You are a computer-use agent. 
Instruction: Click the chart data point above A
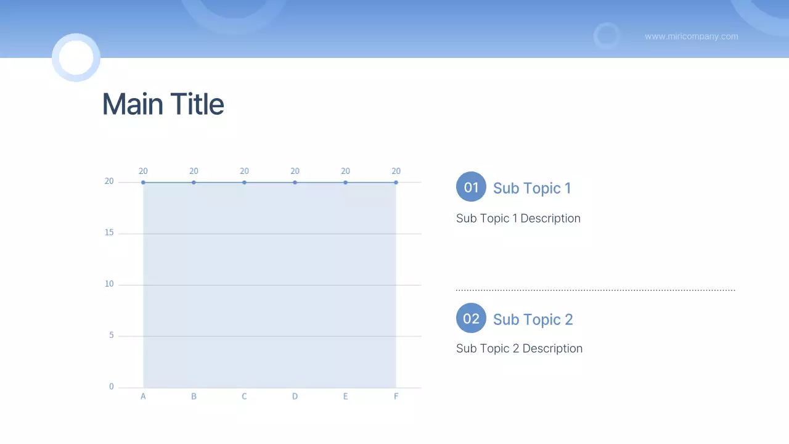click(143, 182)
